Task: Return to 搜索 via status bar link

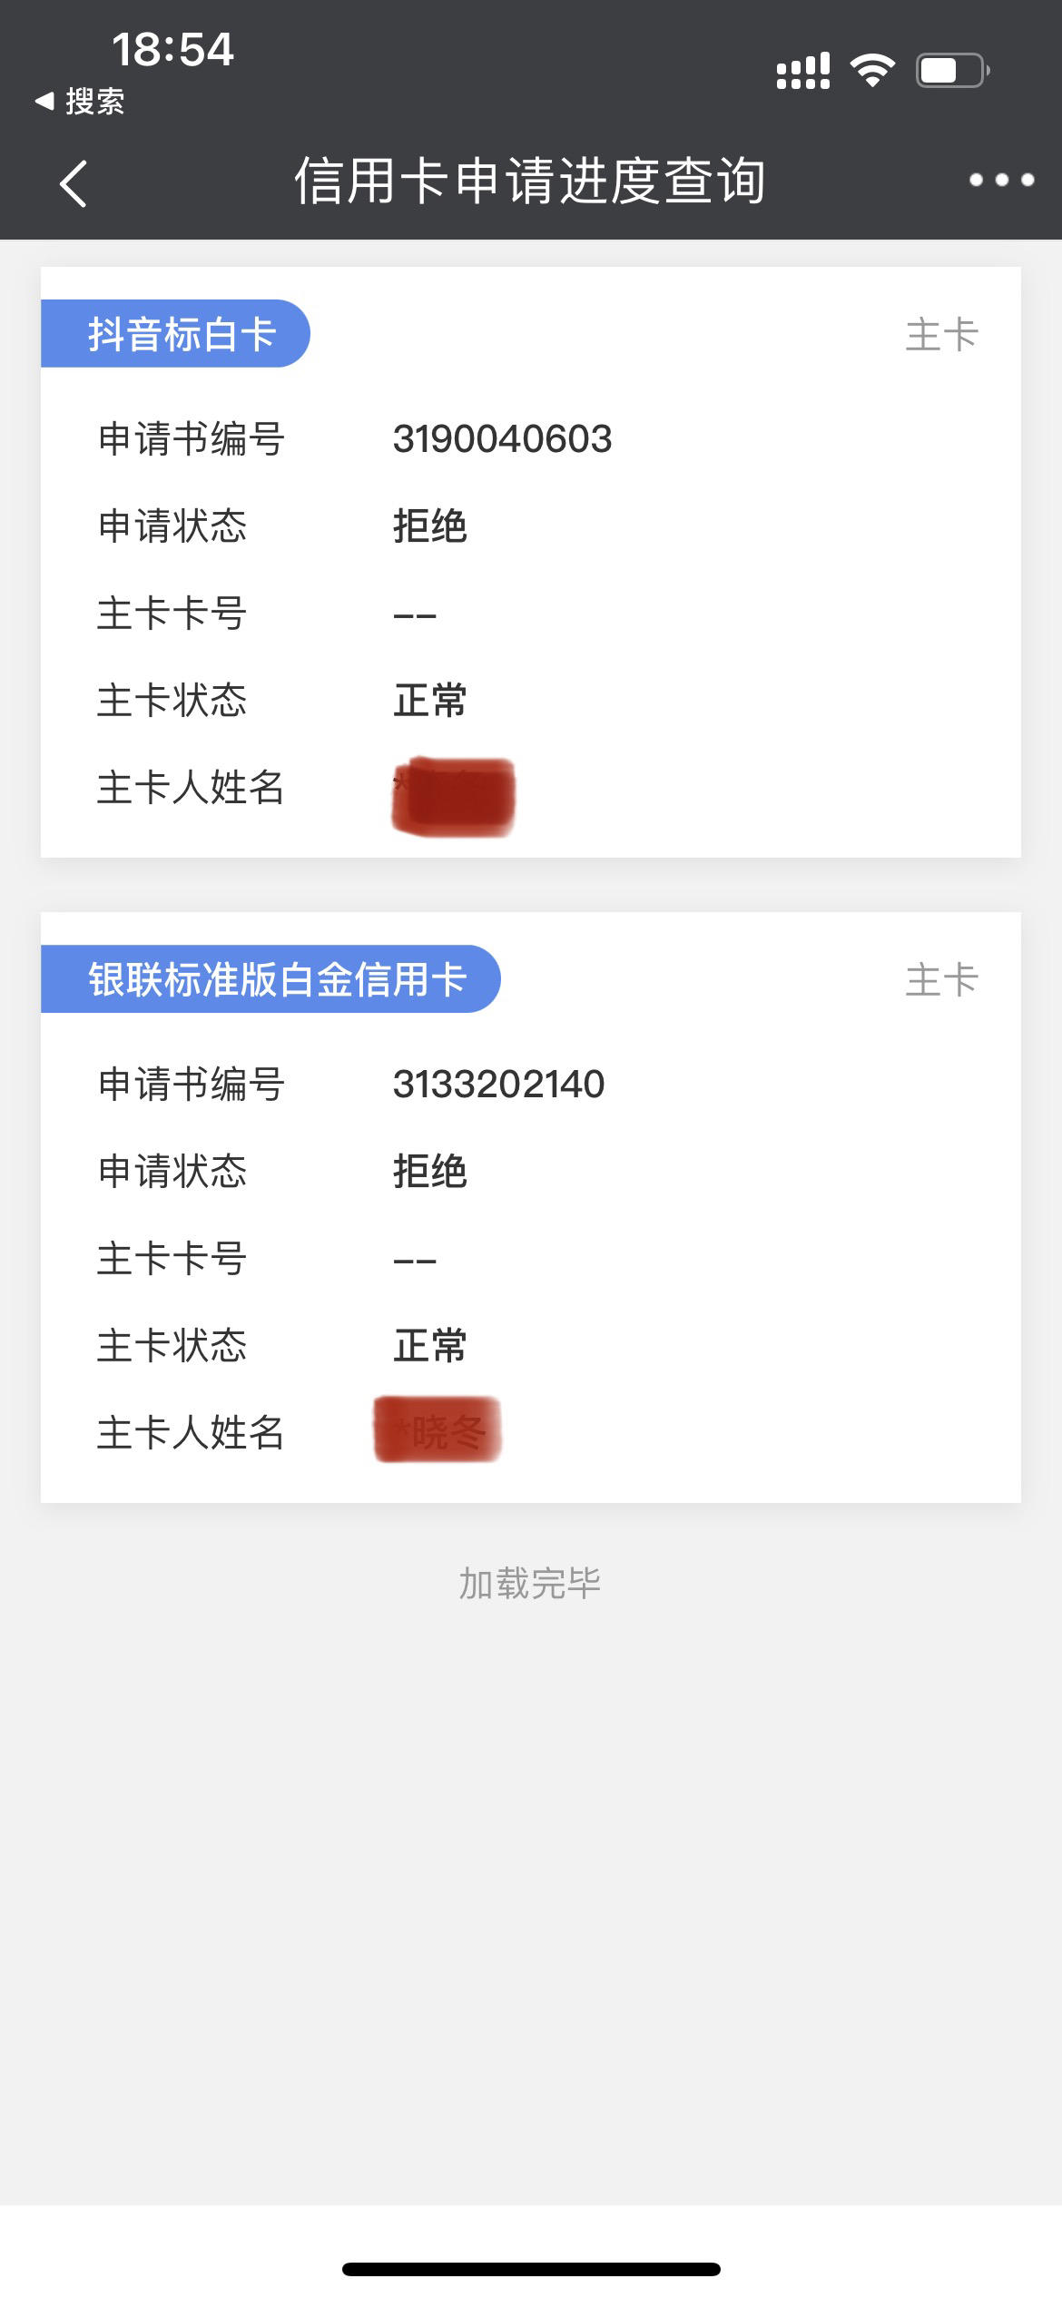Action: point(80,101)
